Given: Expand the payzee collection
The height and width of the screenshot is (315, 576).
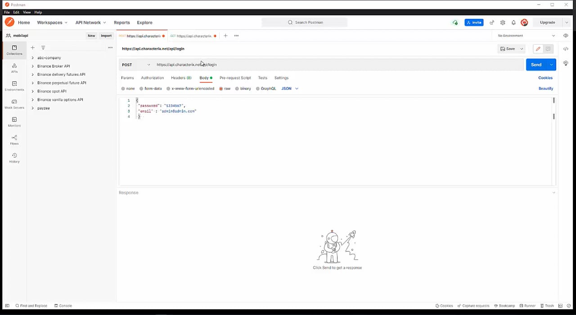Looking at the screenshot, I should click(x=32, y=108).
